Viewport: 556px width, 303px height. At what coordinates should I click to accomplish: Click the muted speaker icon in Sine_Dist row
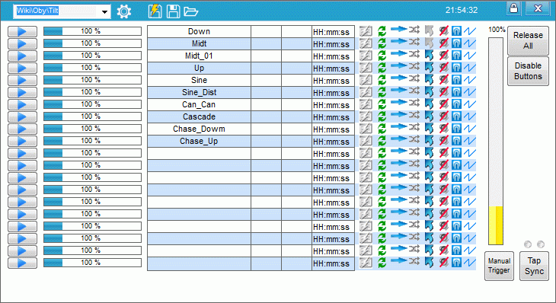pyautogui.click(x=443, y=92)
